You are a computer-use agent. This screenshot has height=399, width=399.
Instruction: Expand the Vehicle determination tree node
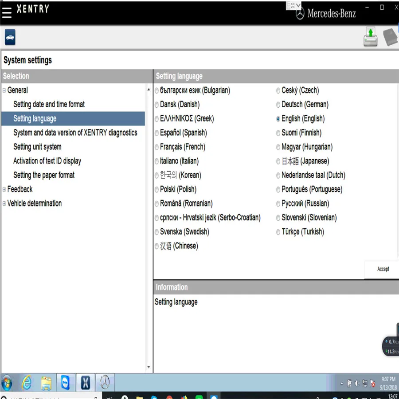(x=4, y=203)
